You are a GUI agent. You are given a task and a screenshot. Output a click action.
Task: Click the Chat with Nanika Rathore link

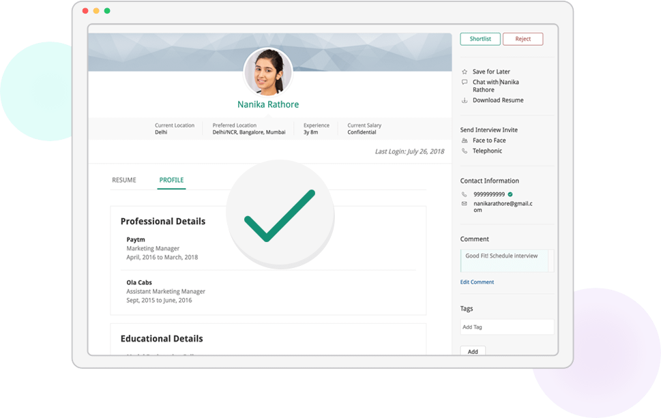point(495,86)
